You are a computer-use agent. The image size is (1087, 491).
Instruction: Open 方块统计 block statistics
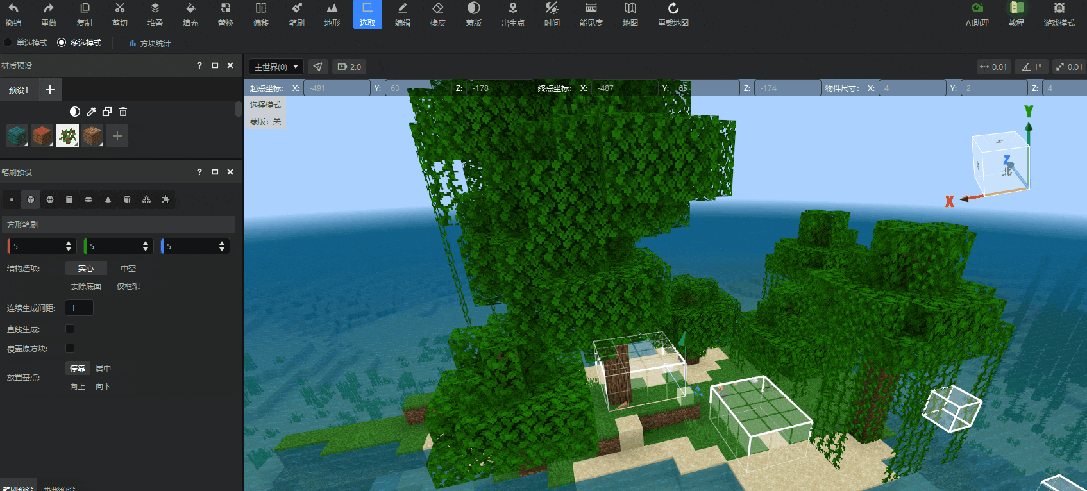click(150, 43)
